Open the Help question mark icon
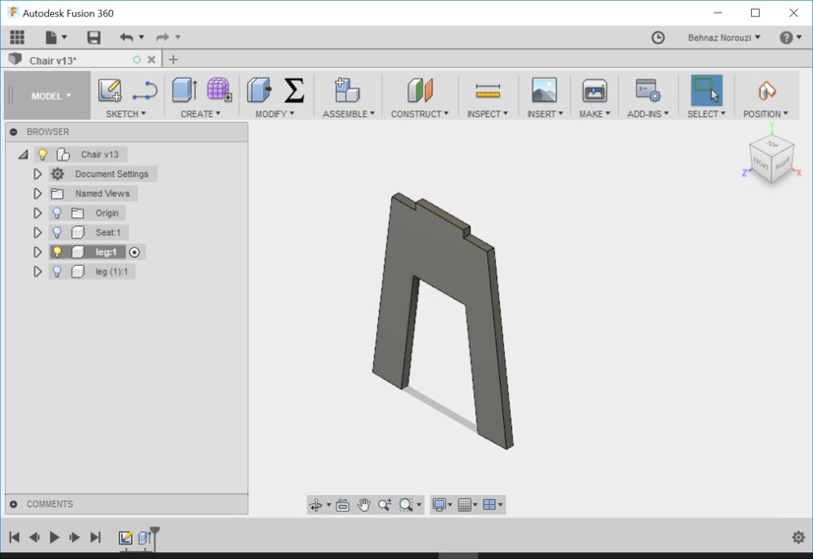Screen dimensions: 813x559 click(x=786, y=37)
